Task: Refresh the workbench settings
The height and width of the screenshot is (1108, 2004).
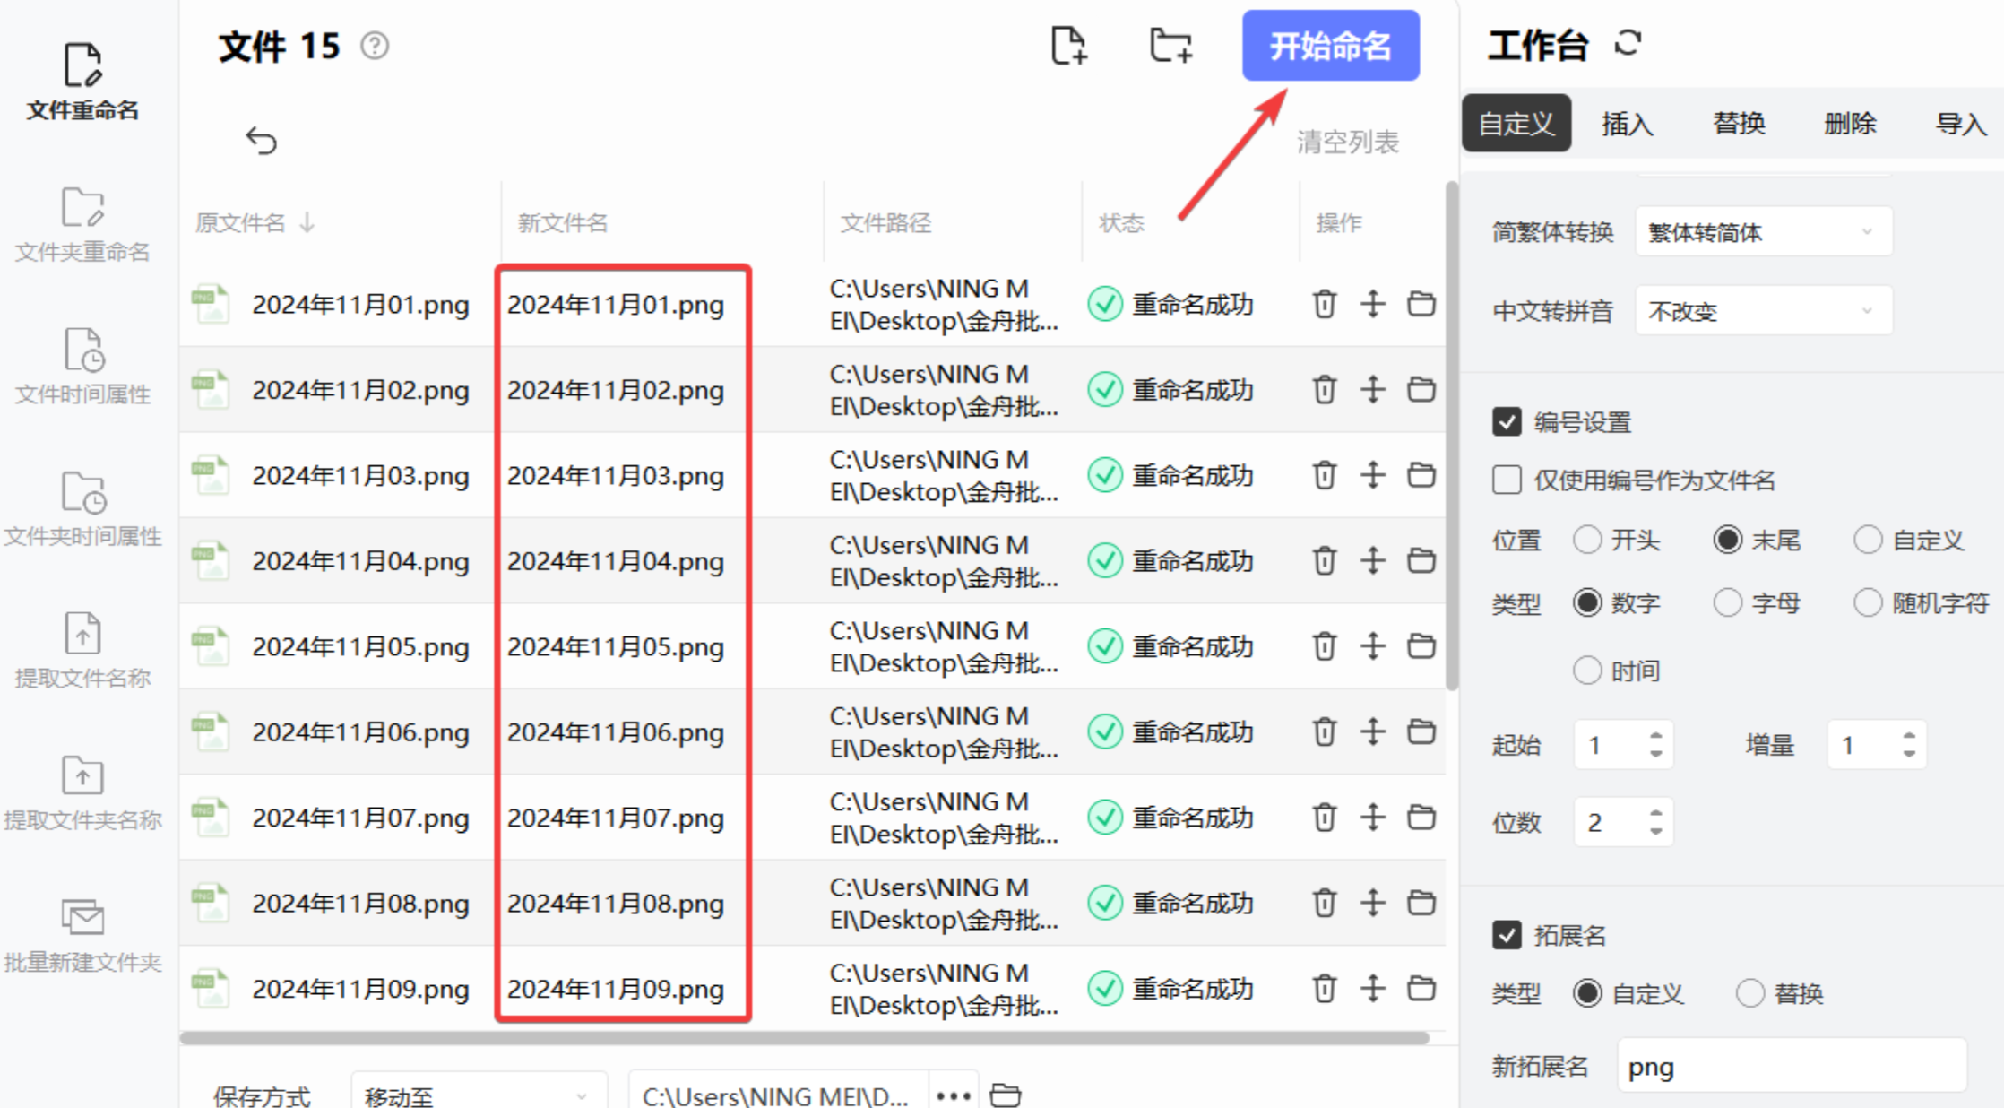Action: [1628, 43]
